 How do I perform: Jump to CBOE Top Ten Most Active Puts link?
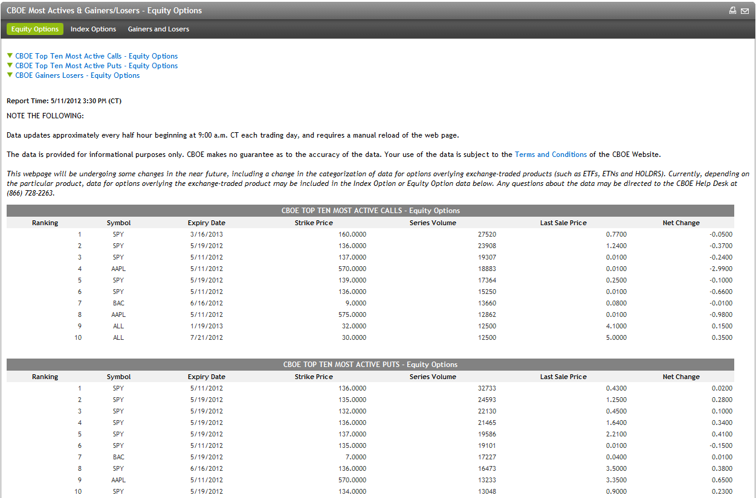(x=97, y=66)
